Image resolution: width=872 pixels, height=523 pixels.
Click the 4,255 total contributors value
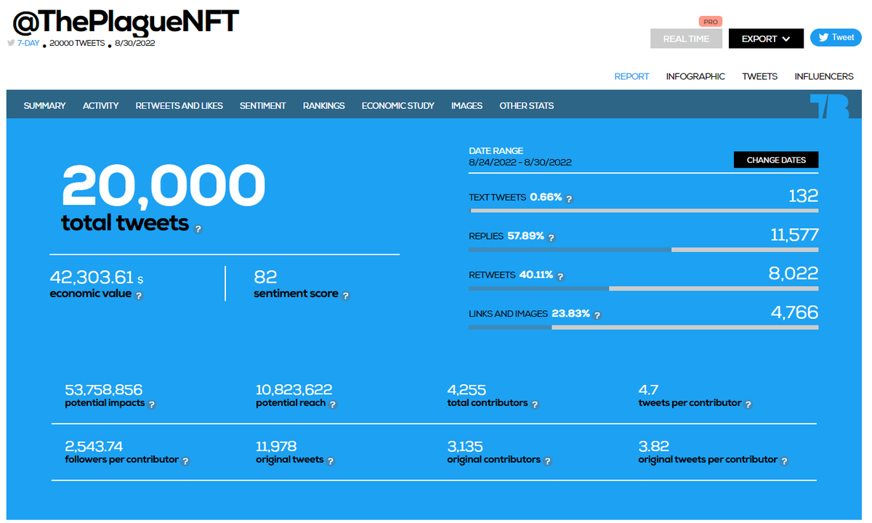click(467, 390)
